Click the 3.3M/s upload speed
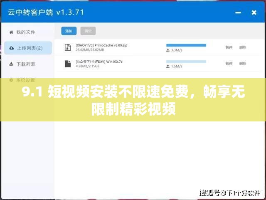Image resolution: width=266 pixels, height=200 pixels. pos(177,50)
